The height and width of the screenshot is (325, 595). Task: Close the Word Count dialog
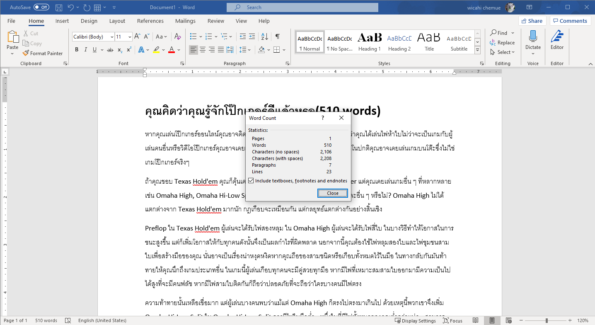click(x=333, y=193)
